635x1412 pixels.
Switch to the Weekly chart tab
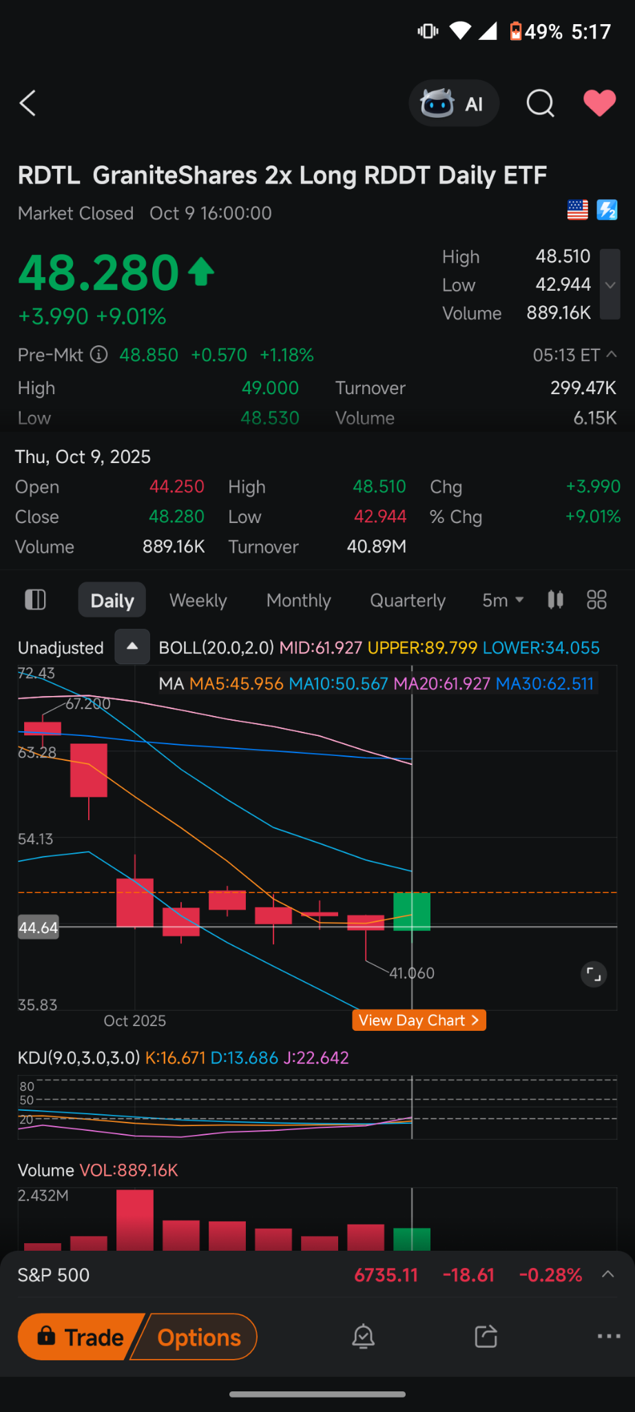198,600
